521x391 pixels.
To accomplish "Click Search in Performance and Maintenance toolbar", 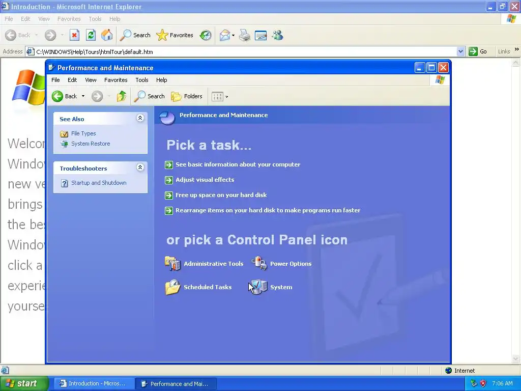I will tap(150, 96).
